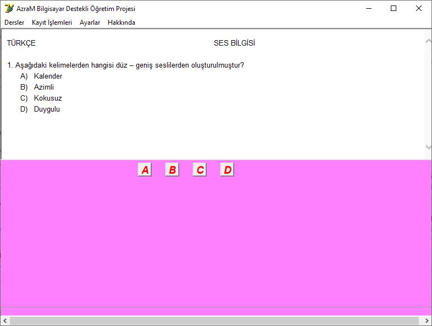Choose answer button C
432x326 pixels.
coord(200,169)
